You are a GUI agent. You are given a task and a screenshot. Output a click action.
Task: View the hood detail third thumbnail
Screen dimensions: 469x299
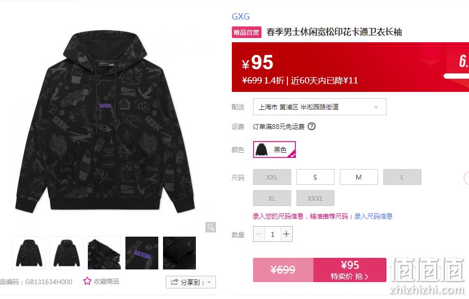(x=104, y=253)
